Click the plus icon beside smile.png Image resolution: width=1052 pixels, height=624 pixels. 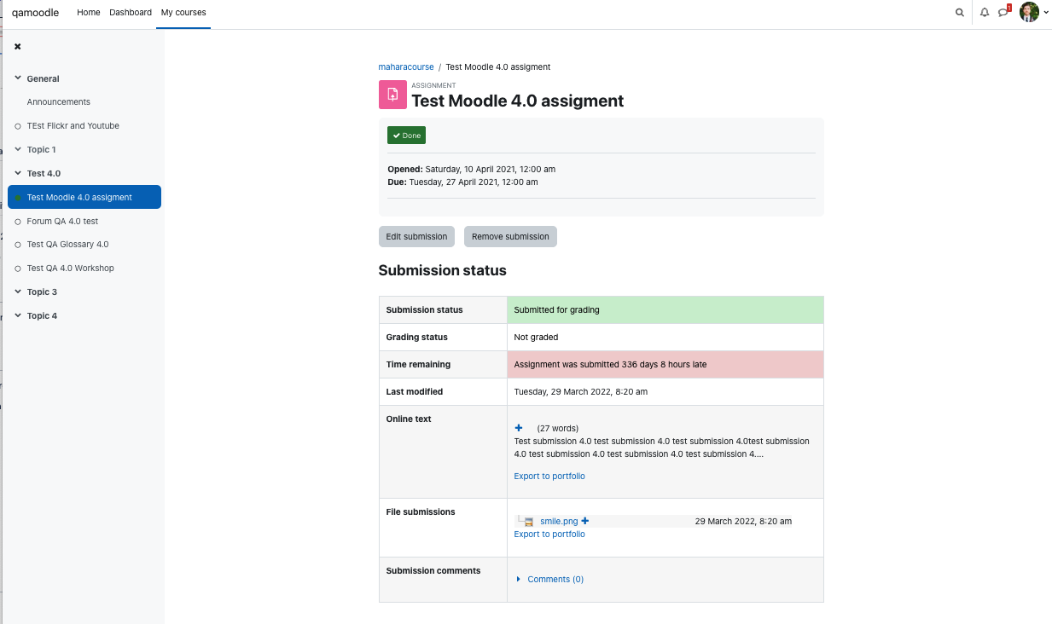(585, 521)
